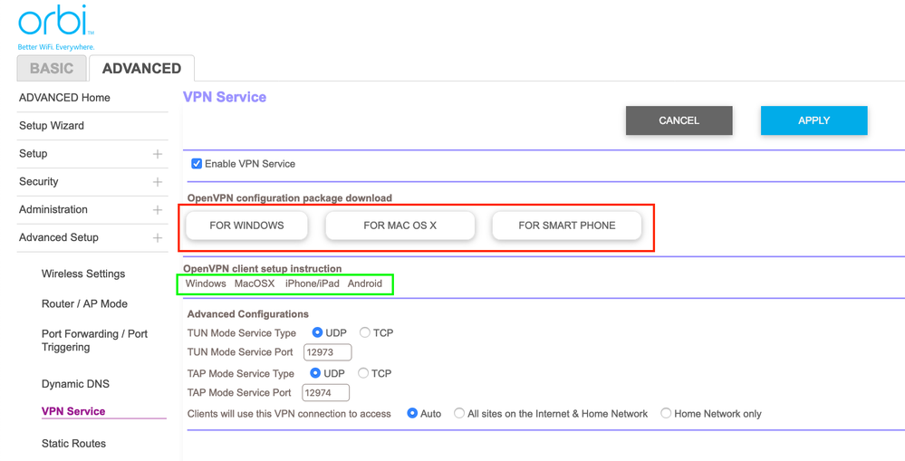Download the FOR WINDOWS OpenVPN package
905x461 pixels.
[246, 226]
